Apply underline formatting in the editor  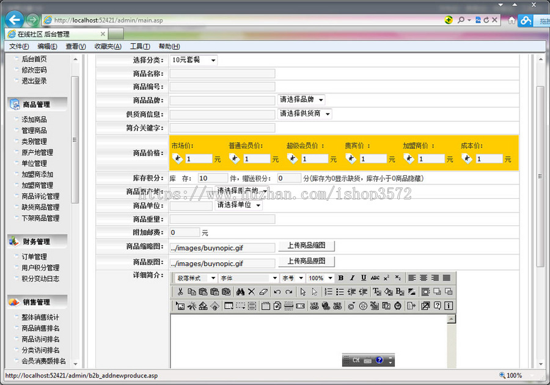click(364, 278)
